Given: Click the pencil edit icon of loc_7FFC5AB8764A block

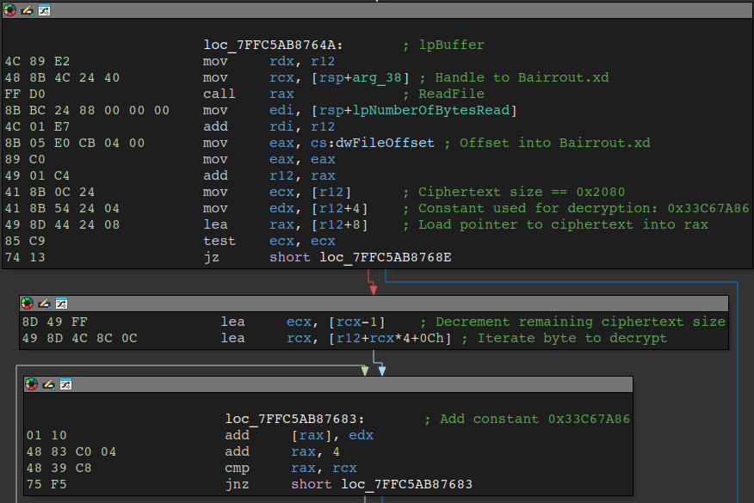Looking at the screenshot, I should (x=28, y=10).
